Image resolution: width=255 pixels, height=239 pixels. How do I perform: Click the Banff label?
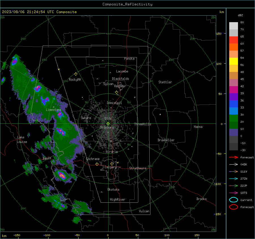47,158
